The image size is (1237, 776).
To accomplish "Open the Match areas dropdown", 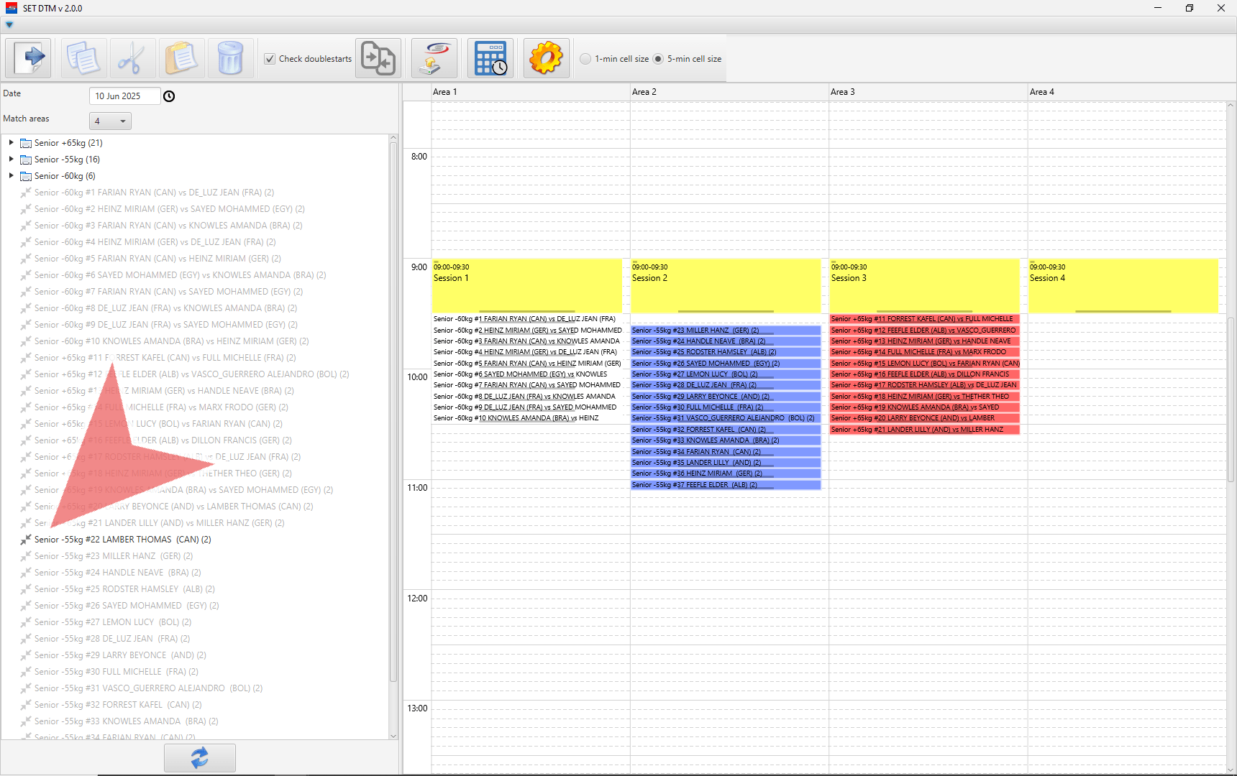I will tap(110, 121).
